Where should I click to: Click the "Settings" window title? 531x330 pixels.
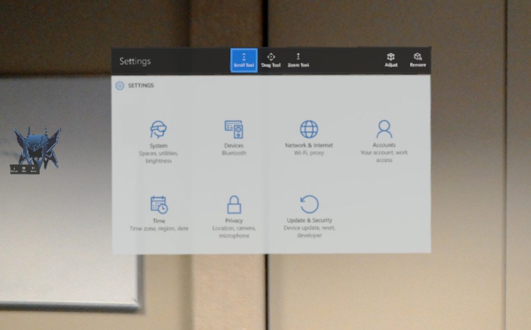[x=135, y=61]
